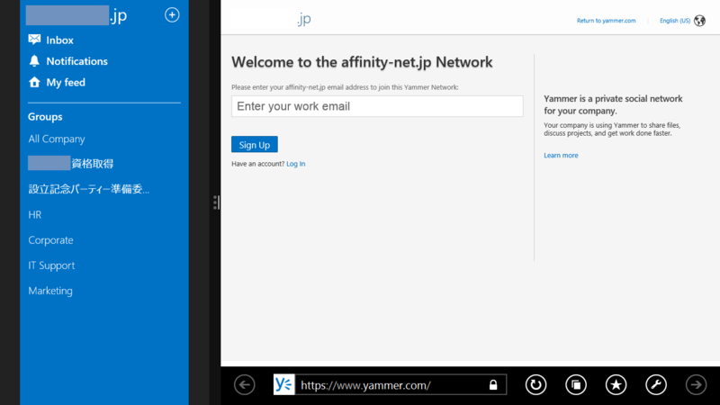Open the Inbox envelope icon
This screenshot has width=720, height=405.
coord(34,40)
